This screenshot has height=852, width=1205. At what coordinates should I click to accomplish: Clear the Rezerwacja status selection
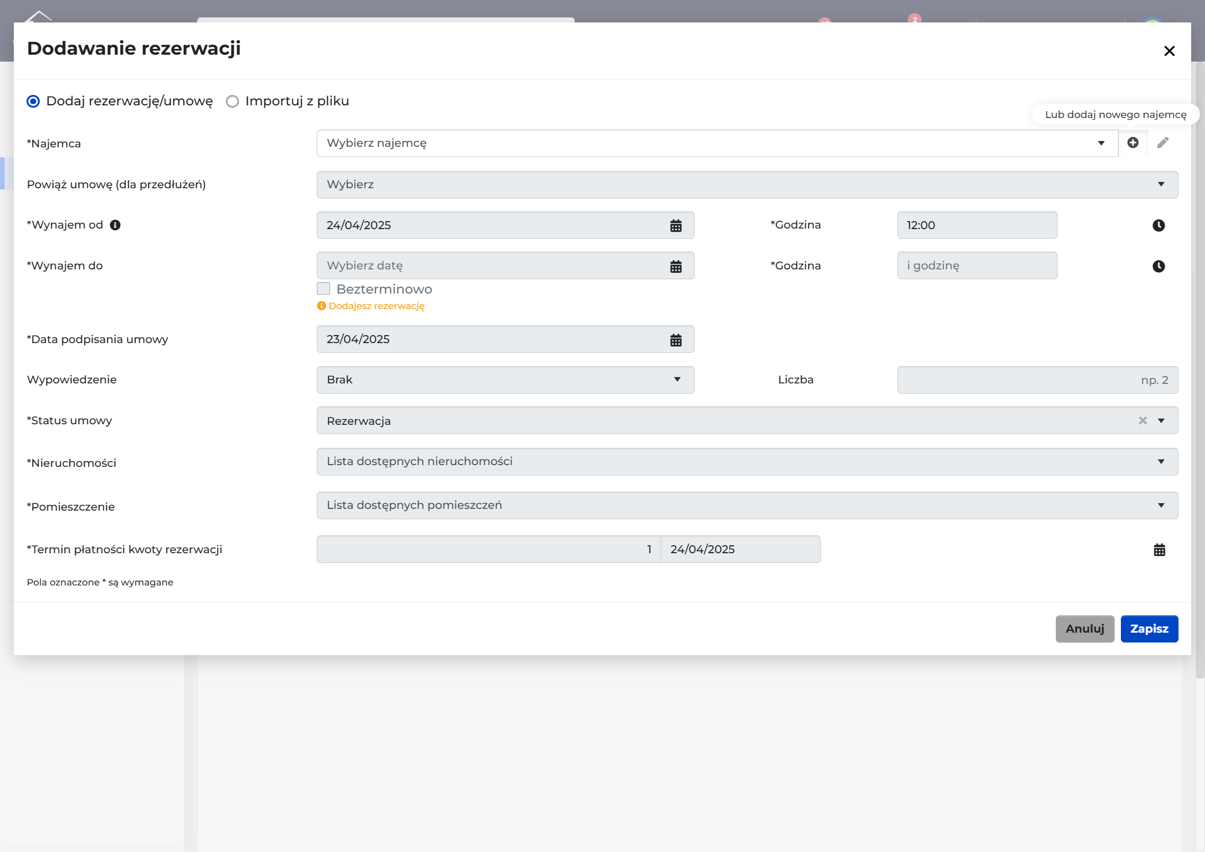[x=1143, y=421]
